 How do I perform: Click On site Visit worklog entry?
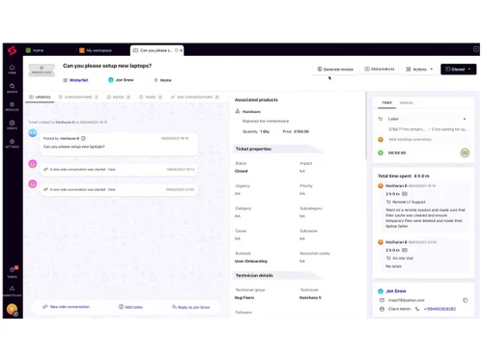pyautogui.click(x=403, y=259)
